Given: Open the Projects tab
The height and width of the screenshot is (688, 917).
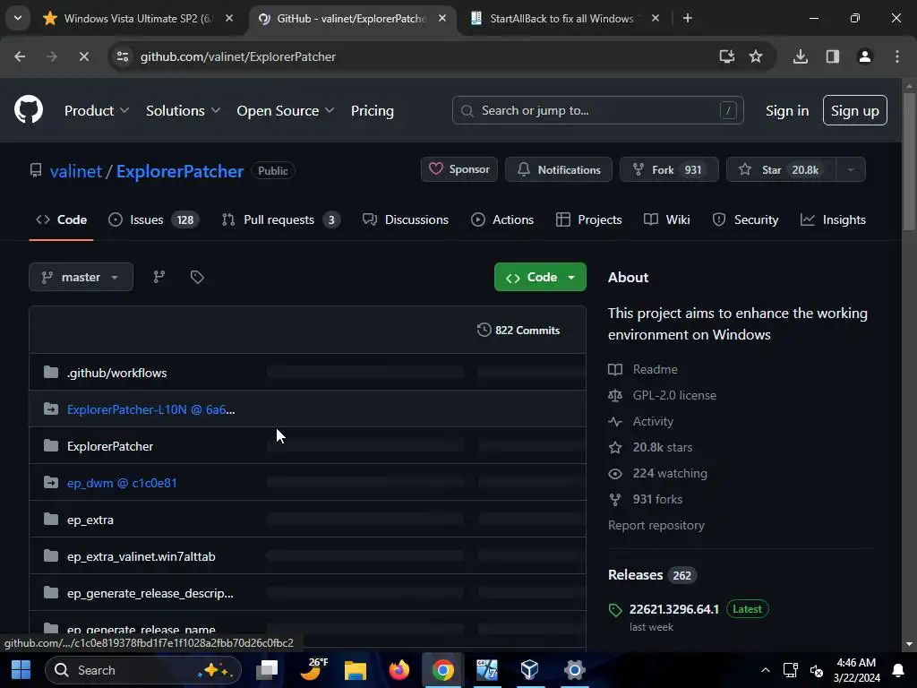Looking at the screenshot, I should [x=589, y=220].
